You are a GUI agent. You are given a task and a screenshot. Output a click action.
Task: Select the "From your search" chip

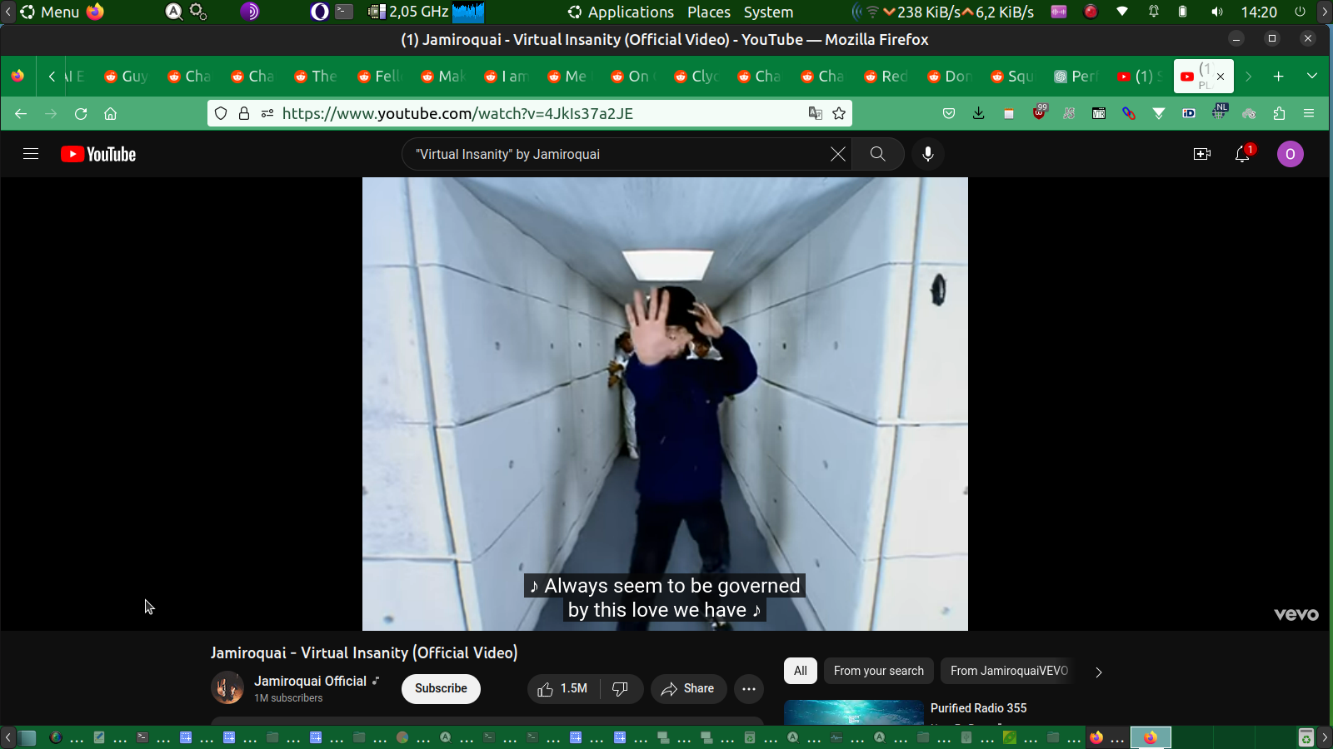[x=879, y=671]
